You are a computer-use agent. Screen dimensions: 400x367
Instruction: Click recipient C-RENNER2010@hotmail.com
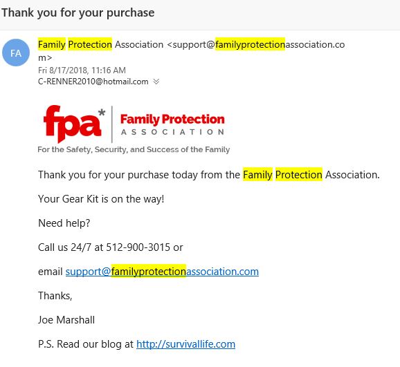coord(93,82)
